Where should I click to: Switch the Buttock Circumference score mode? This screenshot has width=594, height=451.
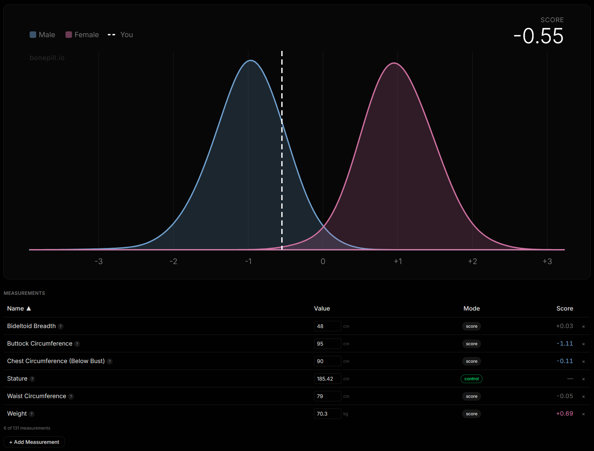pyautogui.click(x=471, y=344)
